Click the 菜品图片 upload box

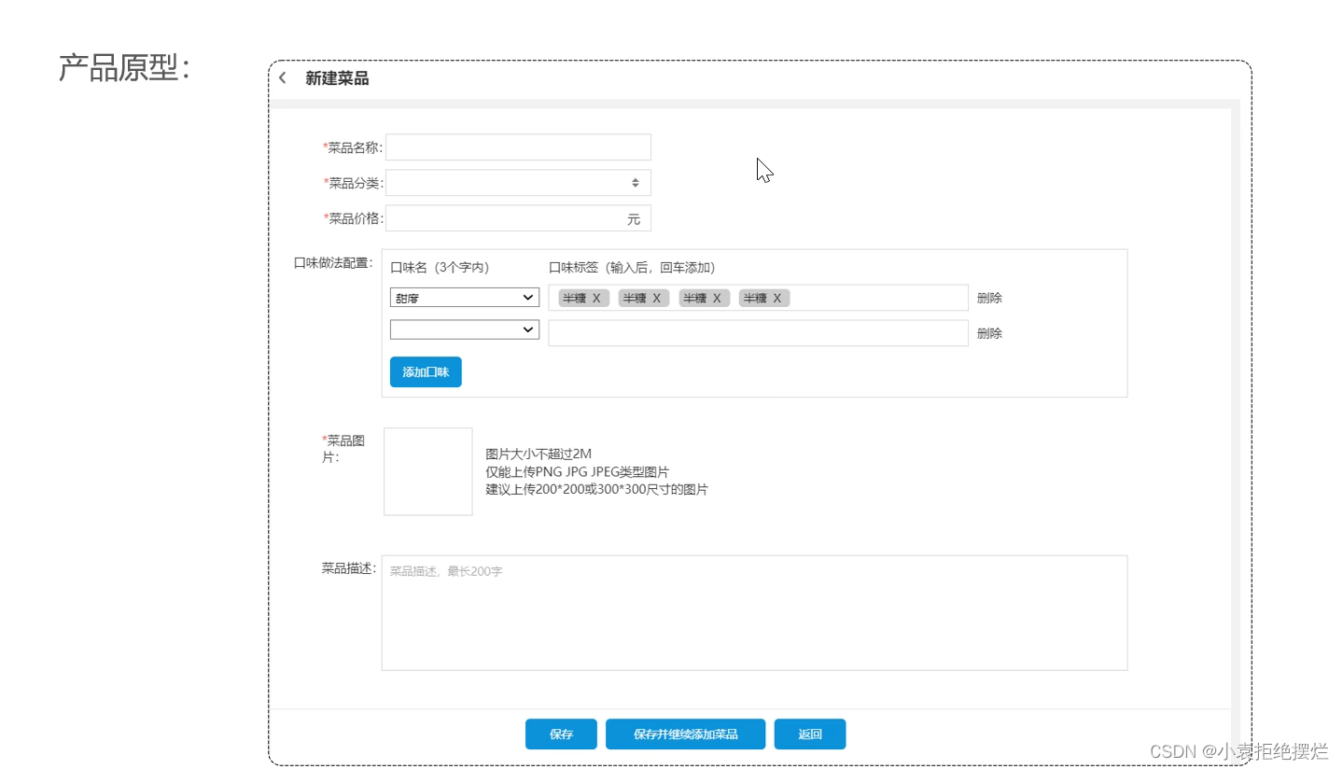(x=427, y=470)
